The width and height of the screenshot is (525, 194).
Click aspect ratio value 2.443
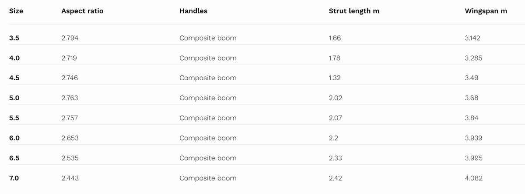click(x=70, y=178)
